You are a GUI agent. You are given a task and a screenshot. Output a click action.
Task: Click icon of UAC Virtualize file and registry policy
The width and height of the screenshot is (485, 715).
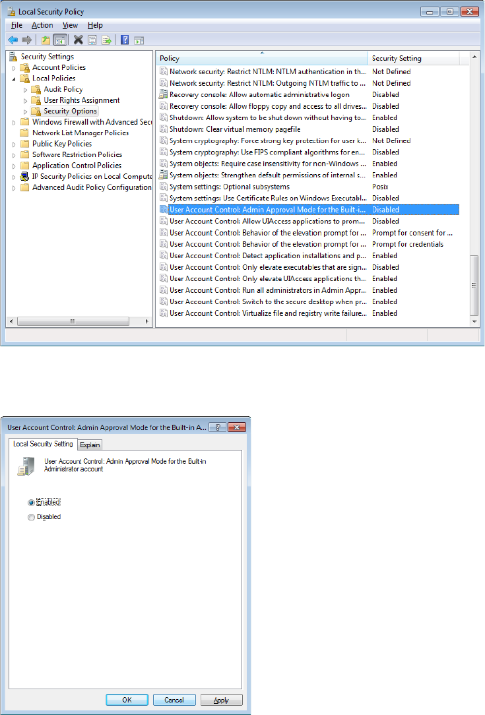(x=164, y=313)
